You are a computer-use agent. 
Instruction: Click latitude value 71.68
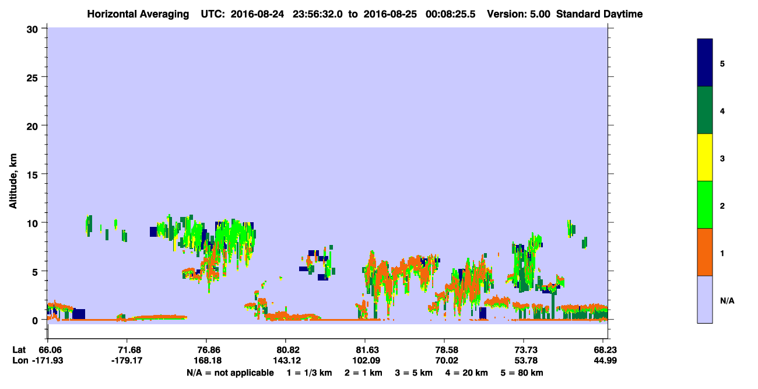tap(127, 349)
